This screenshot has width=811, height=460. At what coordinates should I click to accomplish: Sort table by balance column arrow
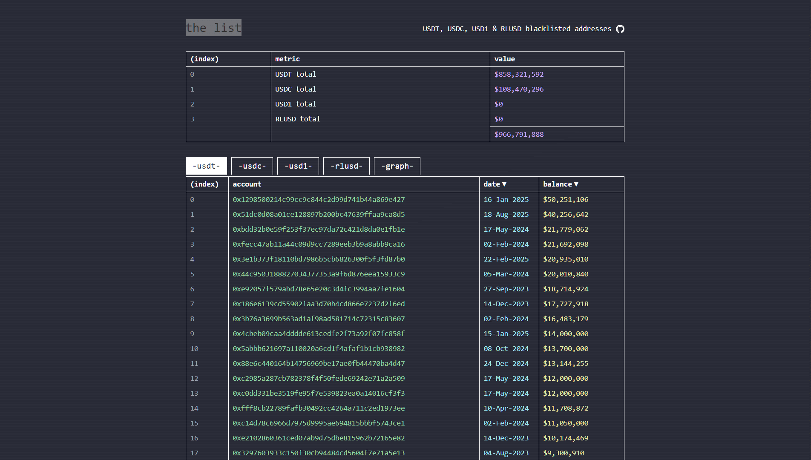(x=576, y=184)
